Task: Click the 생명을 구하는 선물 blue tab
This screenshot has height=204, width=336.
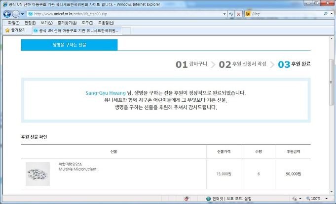Action: (x=69, y=45)
